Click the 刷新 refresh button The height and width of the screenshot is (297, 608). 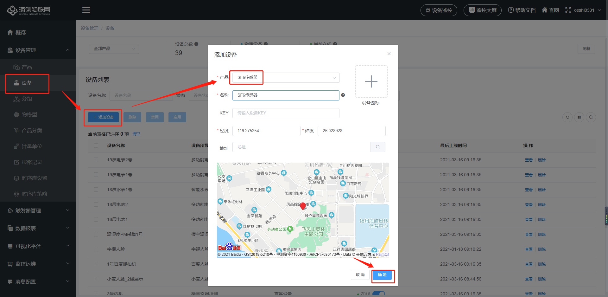point(586,48)
